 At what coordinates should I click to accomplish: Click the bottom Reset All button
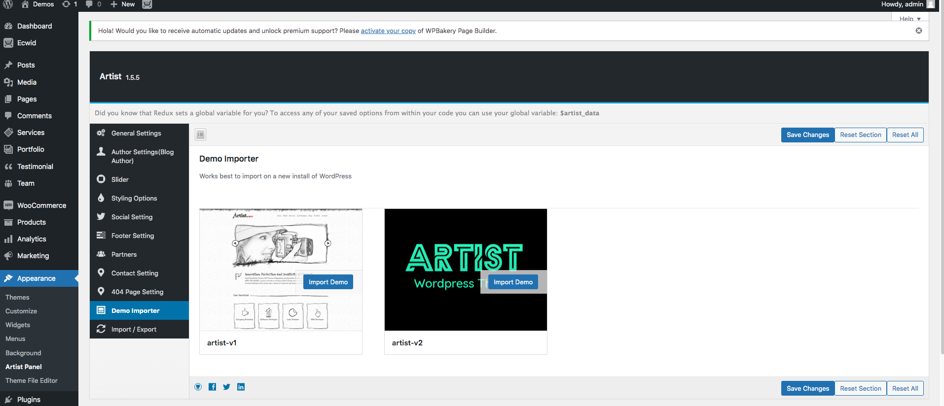905,388
